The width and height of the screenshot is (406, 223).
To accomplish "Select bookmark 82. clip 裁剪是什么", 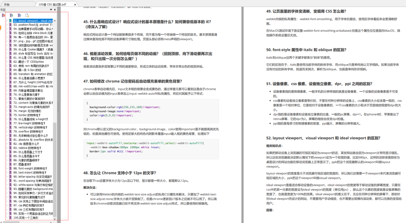I will pos(26,144).
